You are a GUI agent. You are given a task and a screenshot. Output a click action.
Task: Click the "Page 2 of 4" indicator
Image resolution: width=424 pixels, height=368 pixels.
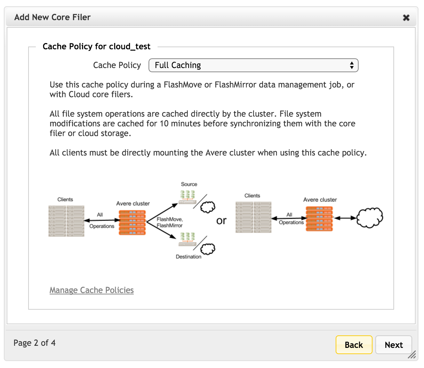[x=34, y=343]
